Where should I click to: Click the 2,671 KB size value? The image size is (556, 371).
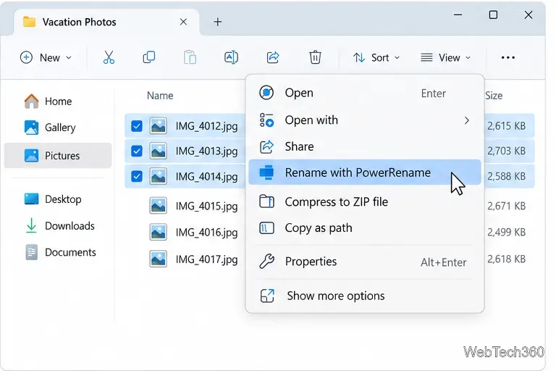click(506, 206)
